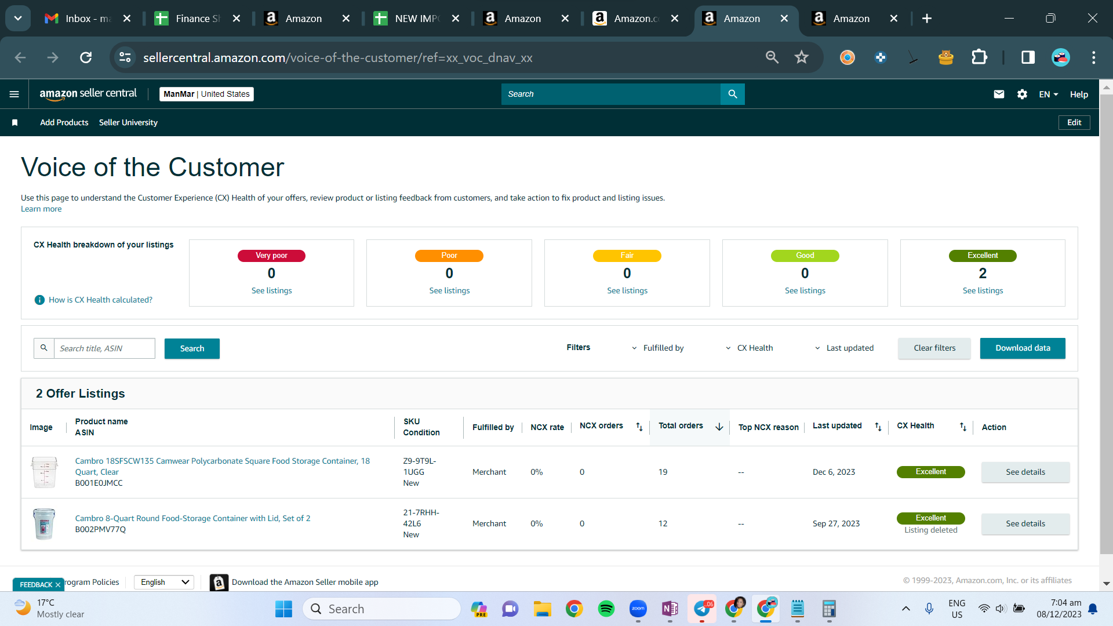The image size is (1113, 626).
Task: Click See listings under Excellent
Action: (x=983, y=290)
